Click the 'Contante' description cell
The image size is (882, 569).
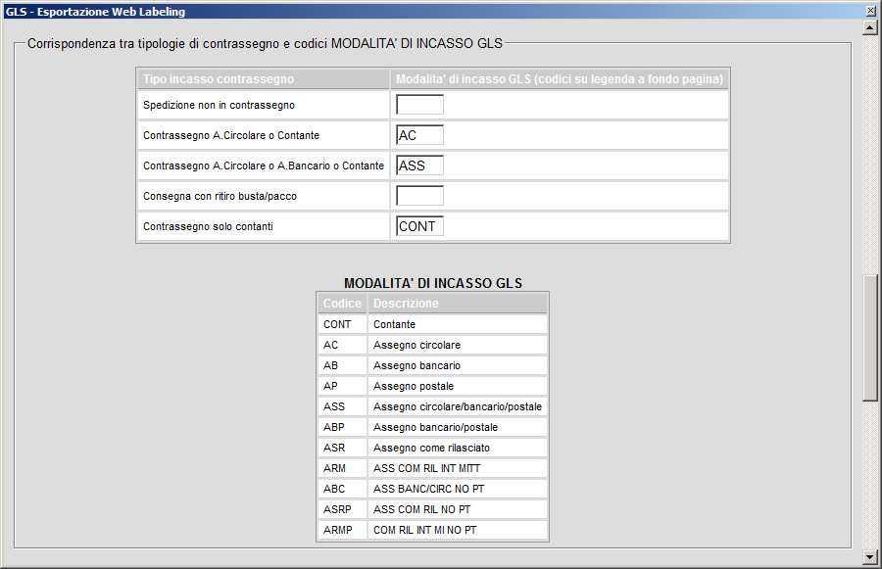tap(458, 324)
